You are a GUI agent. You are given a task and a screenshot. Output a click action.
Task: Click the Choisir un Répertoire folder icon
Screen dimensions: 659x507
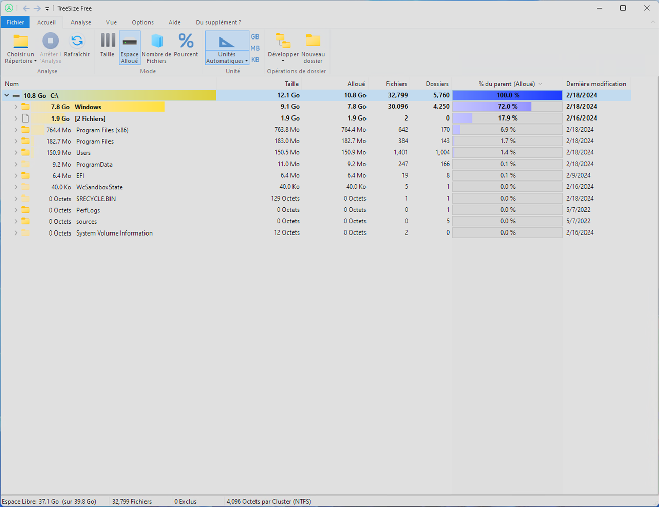[20, 42]
